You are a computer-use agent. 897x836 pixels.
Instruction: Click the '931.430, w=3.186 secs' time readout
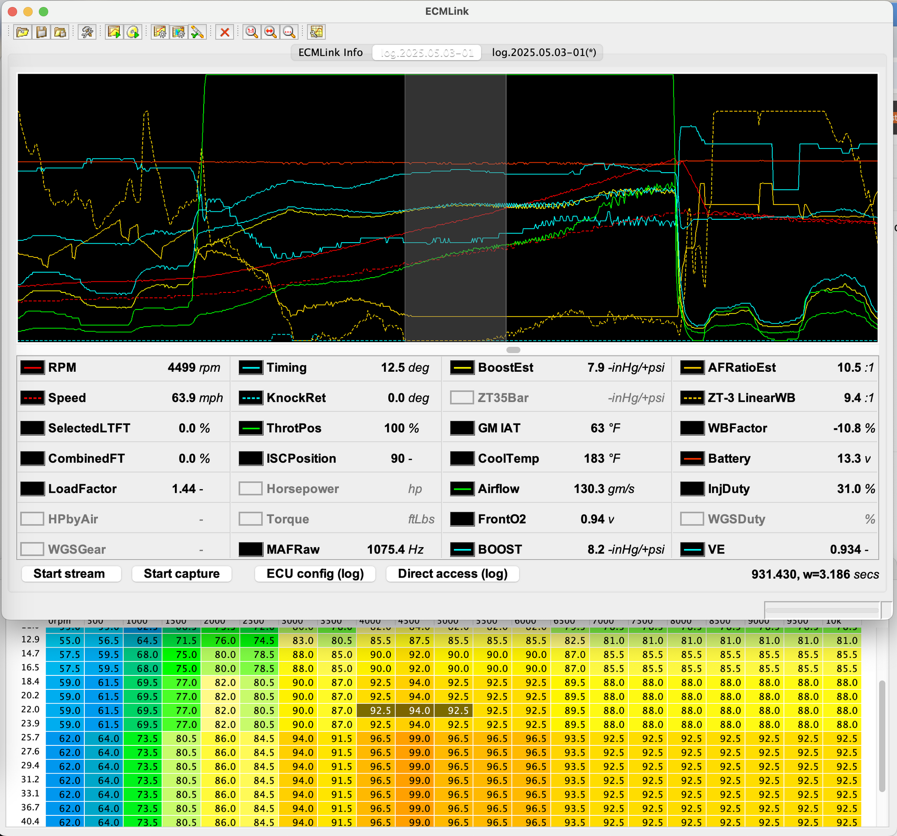(815, 575)
